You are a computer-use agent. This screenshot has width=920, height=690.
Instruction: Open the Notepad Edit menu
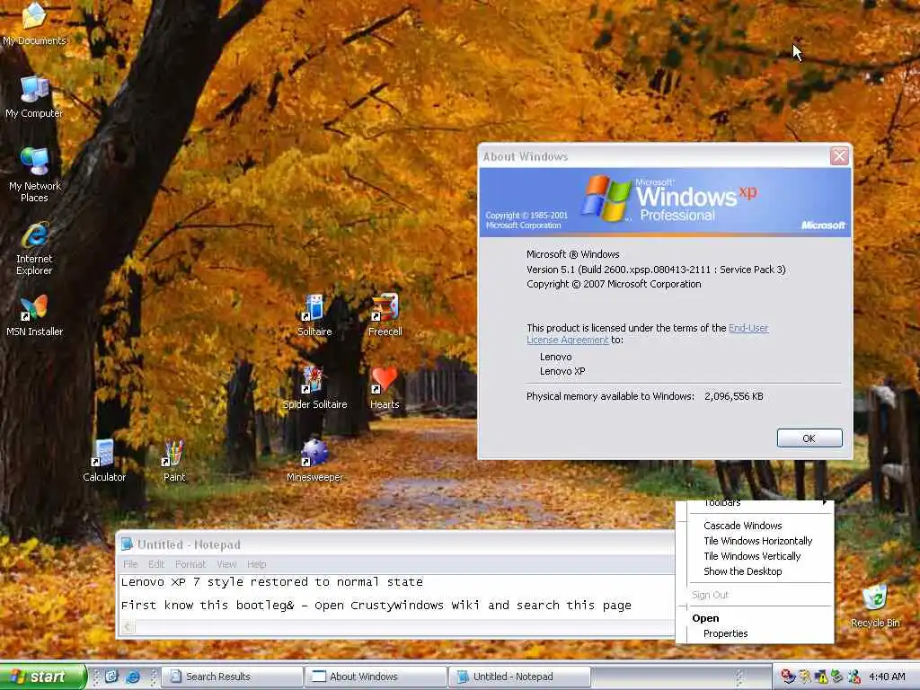pos(156,564)
